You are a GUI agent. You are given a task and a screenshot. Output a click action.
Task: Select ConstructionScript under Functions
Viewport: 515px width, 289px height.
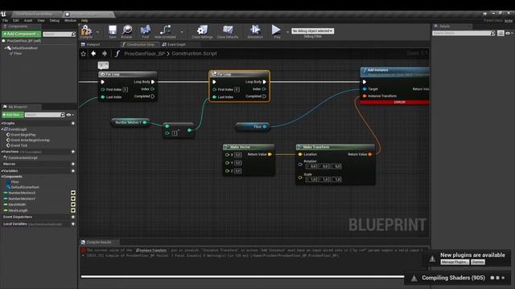tap(23, 158)
